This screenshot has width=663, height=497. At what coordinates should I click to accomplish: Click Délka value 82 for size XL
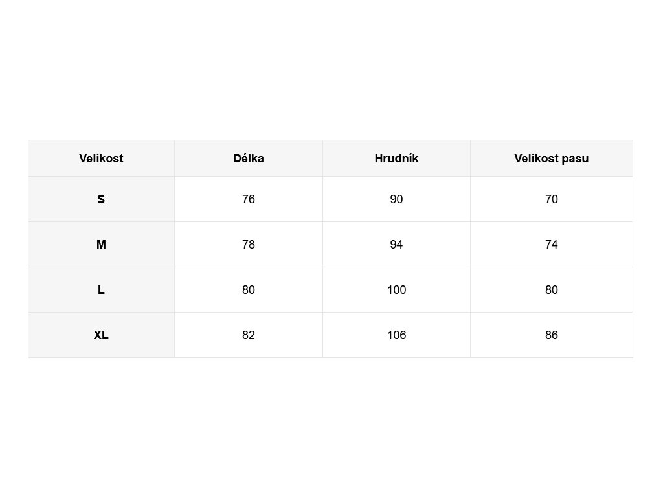pyautogui.click(x=249, y=335)
